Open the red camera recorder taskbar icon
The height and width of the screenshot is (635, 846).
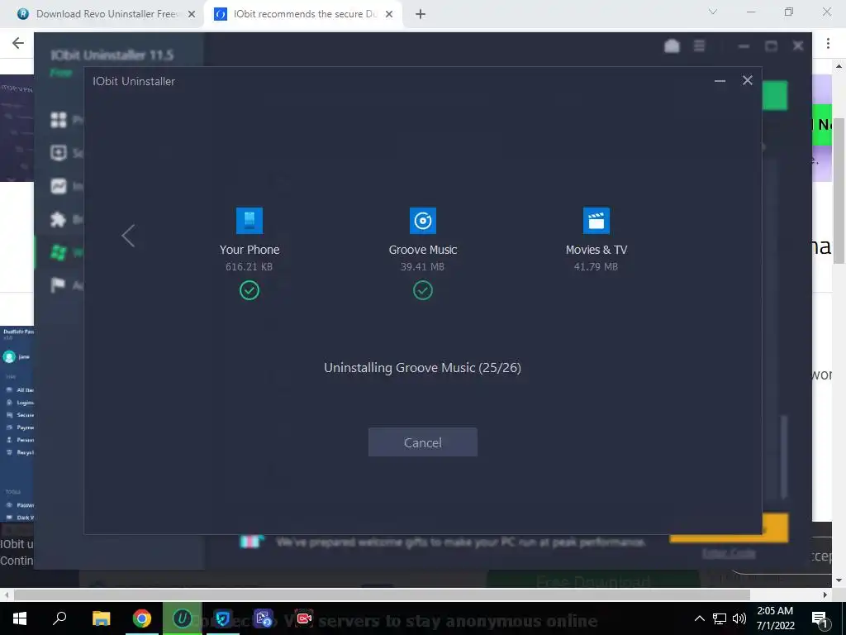(x=304, y=618)
